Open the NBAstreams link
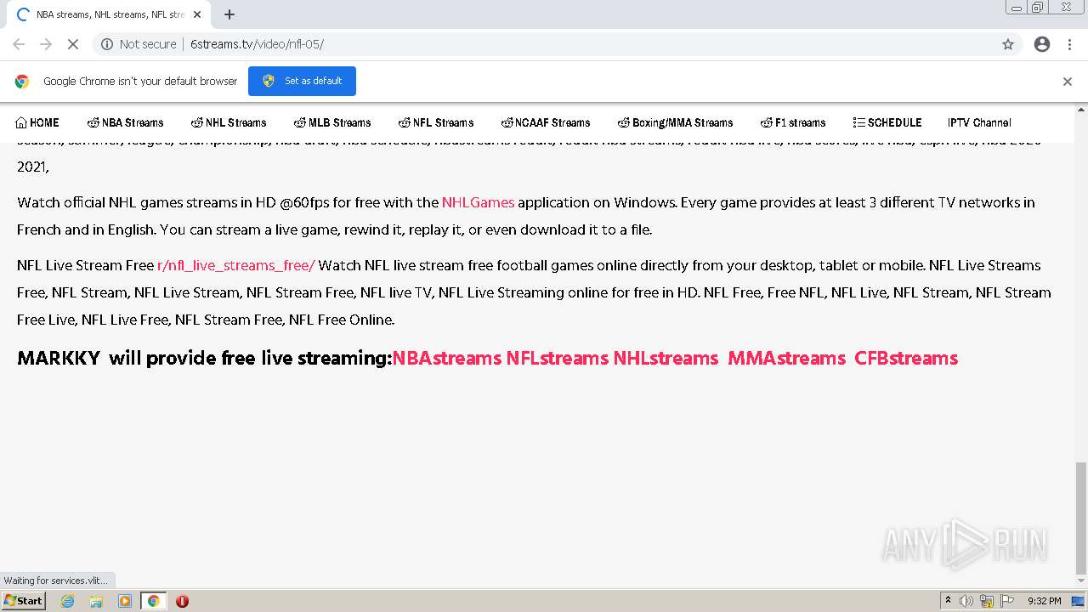This screenshot has height=612, width=1088. [447, 358]
